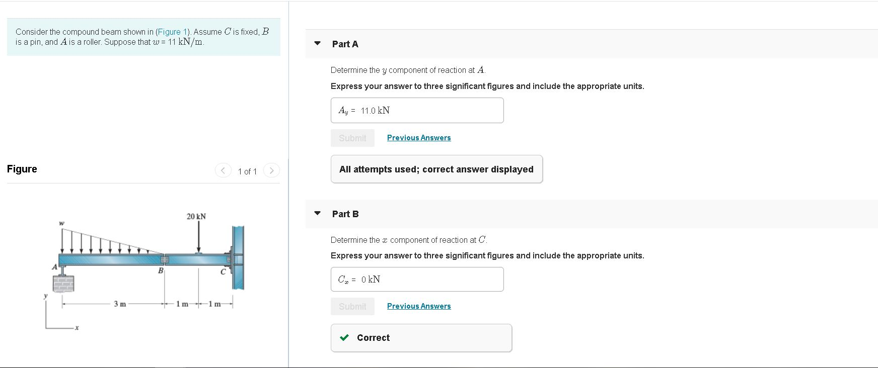878x368 pixels.
Task: Collapse Part B with its triangle
Action: point(317,213)
